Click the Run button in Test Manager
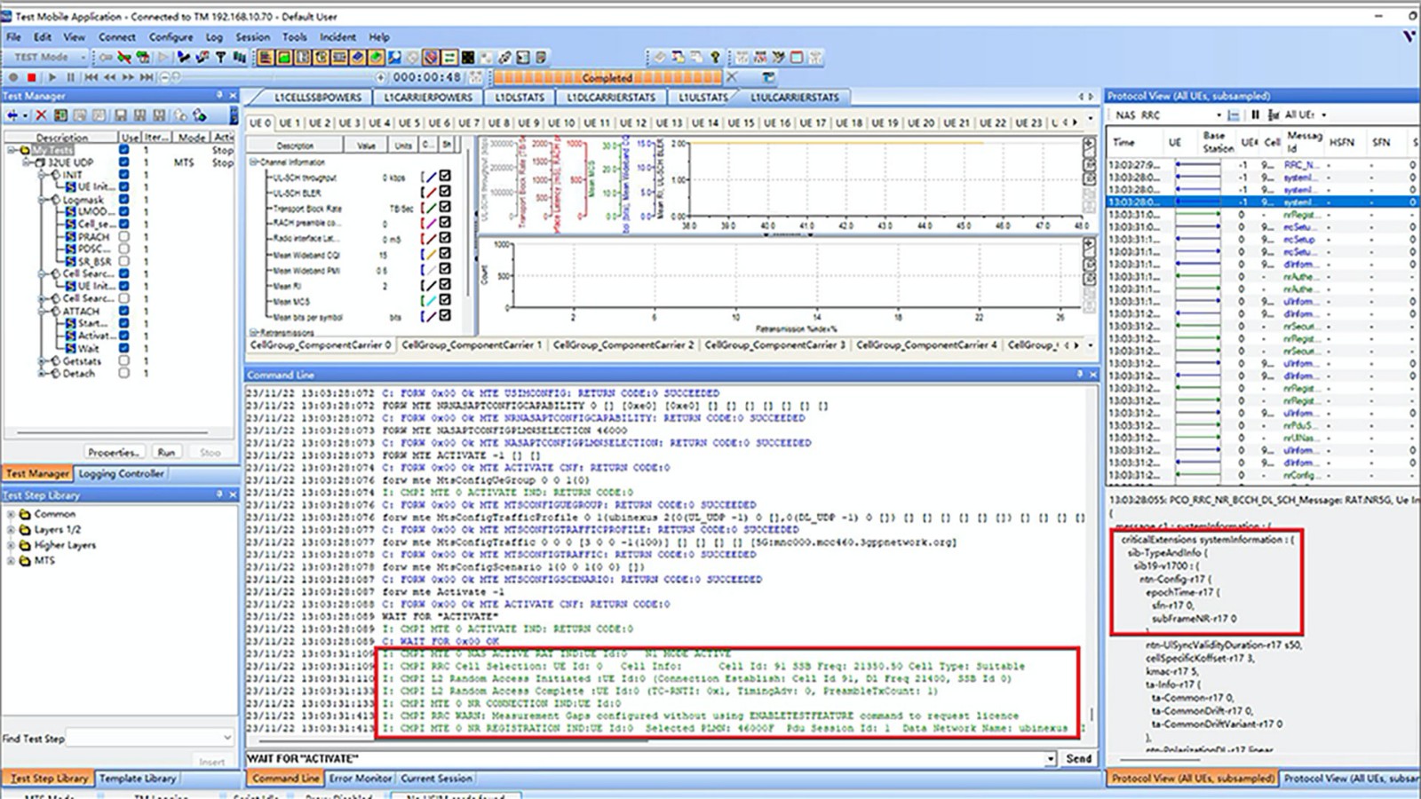This screenshot has width=1421, height=799. [166, 452]
